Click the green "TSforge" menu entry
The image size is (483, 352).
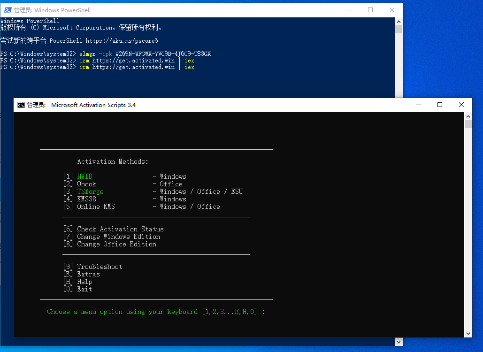point(90,191)
